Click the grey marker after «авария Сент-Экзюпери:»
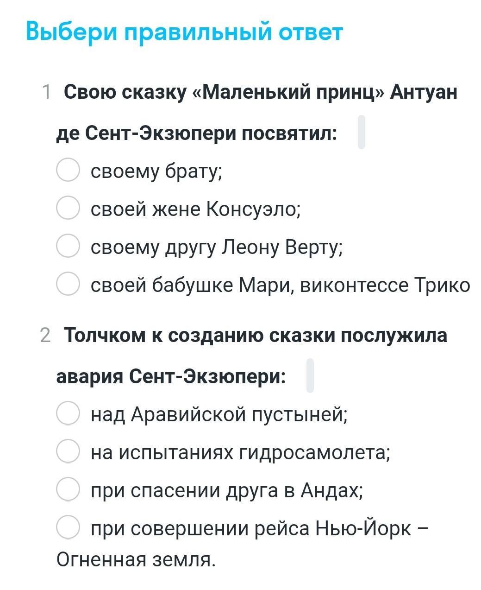 (x=310, y=375)
